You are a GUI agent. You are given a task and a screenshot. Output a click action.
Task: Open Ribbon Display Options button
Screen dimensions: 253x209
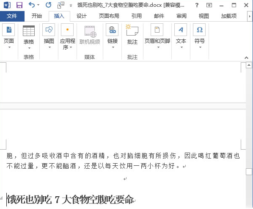(209, 6)
